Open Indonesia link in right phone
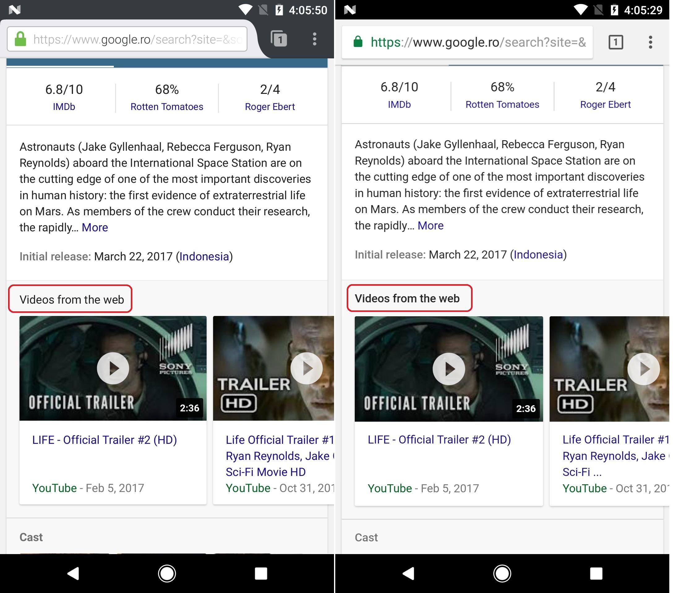Screen dimensions: 673x593 click(x=538, y=255)
